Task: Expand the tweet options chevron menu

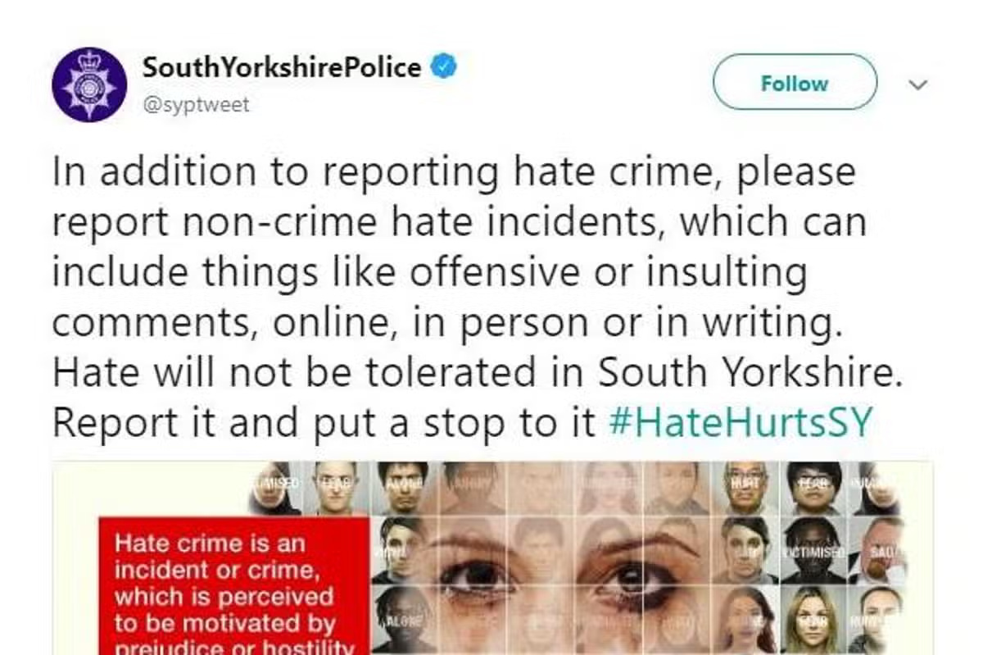Action: [917, 84]
